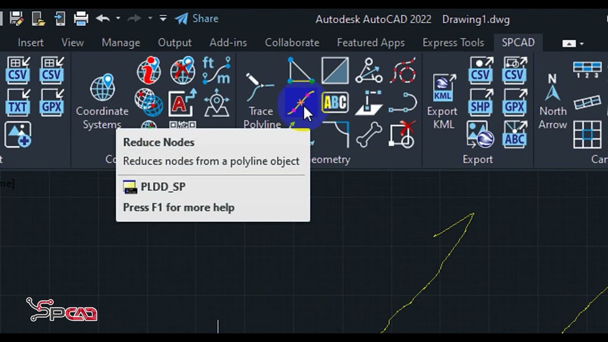Click the Import TXT icon
Viewport: 608px width, 342px height.
click(18, 102)
